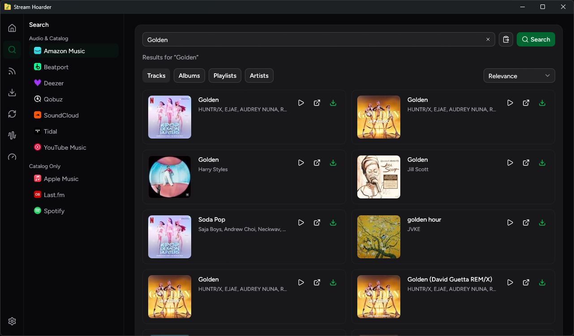Click the paste-from-clipboard icon beside Search
Screen dimensions: 574x336
506,39
